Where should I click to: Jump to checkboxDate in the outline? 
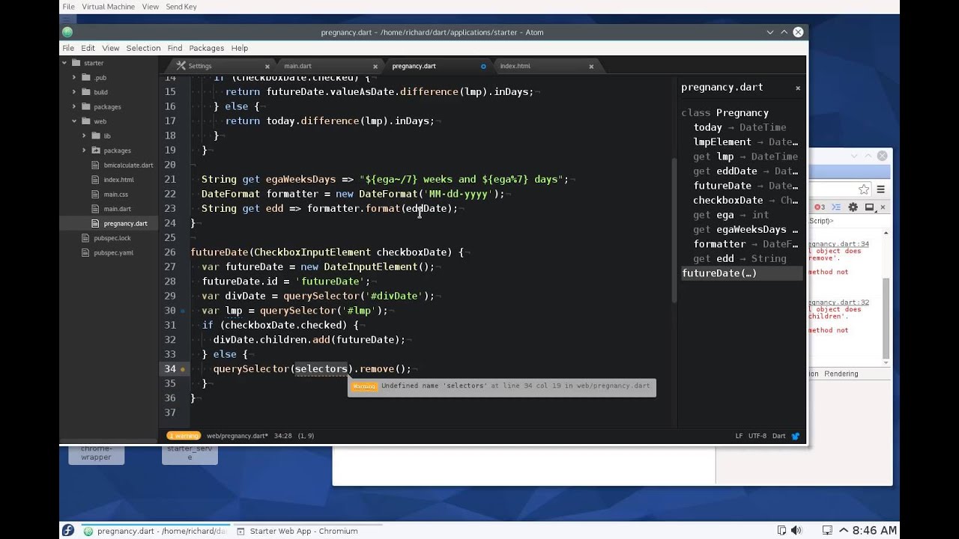tap(745, 200)
